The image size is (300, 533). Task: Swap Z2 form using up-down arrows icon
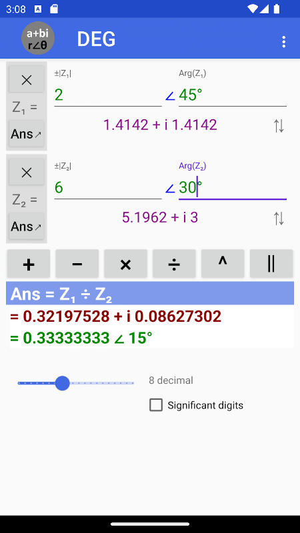(x=279, y=219)
